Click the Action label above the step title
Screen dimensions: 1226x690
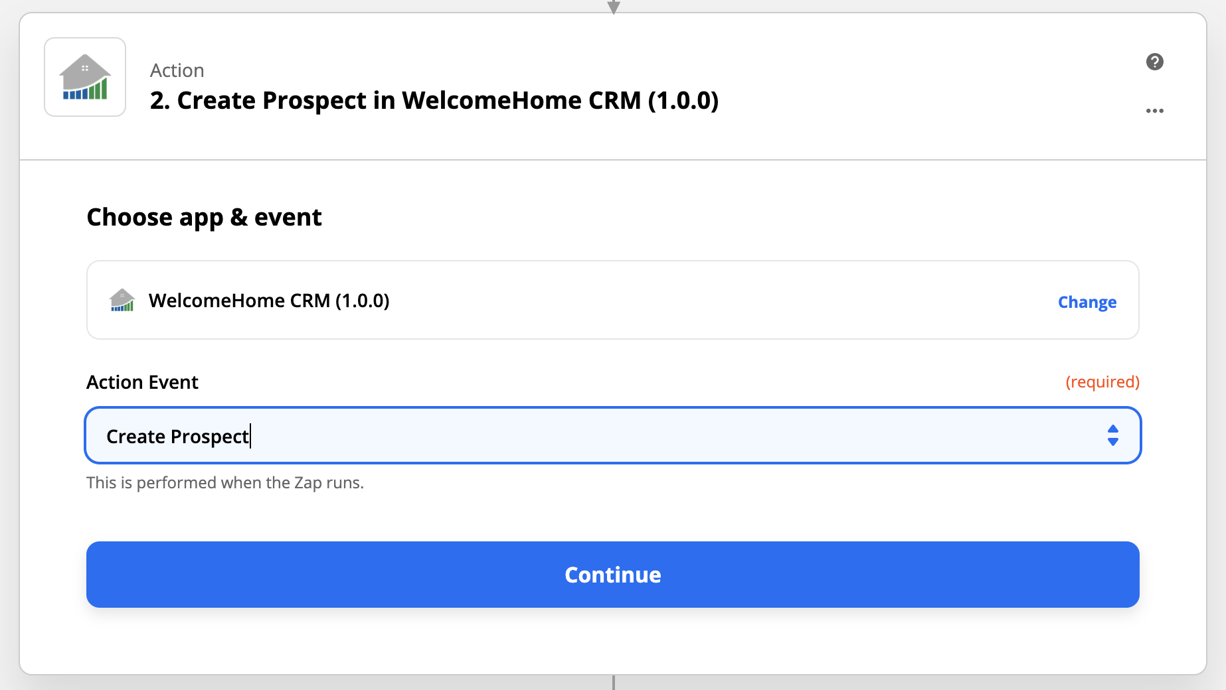177,70
